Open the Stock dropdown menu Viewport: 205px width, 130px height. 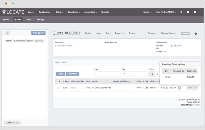(x=59, y=12)
